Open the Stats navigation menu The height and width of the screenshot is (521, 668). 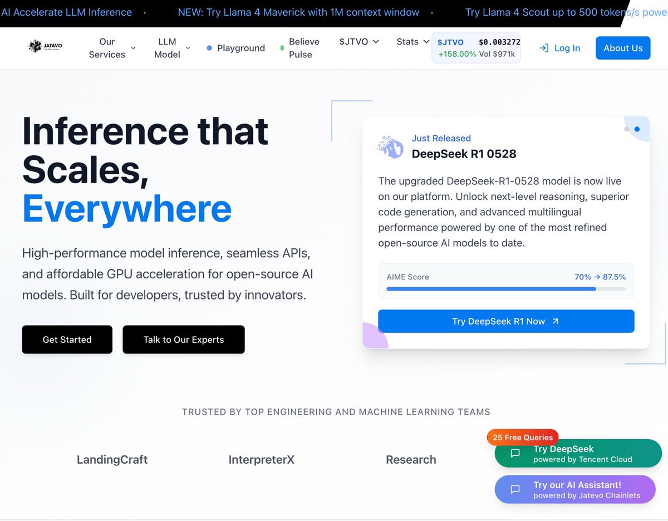(x=412, y=42)
